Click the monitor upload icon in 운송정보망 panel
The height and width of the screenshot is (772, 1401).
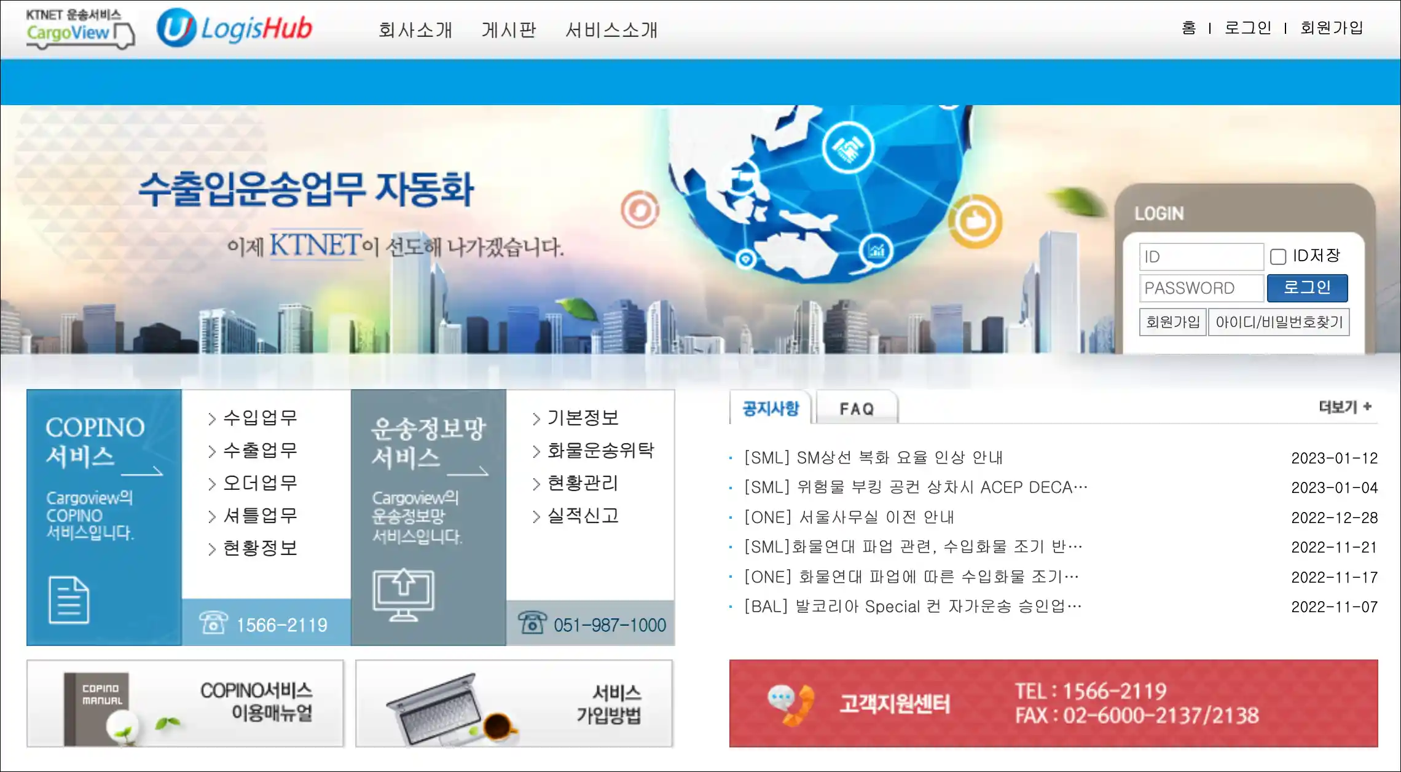click(x=403, y=594)
